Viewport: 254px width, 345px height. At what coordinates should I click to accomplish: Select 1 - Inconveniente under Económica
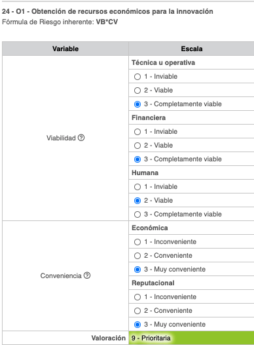(137, 242)
